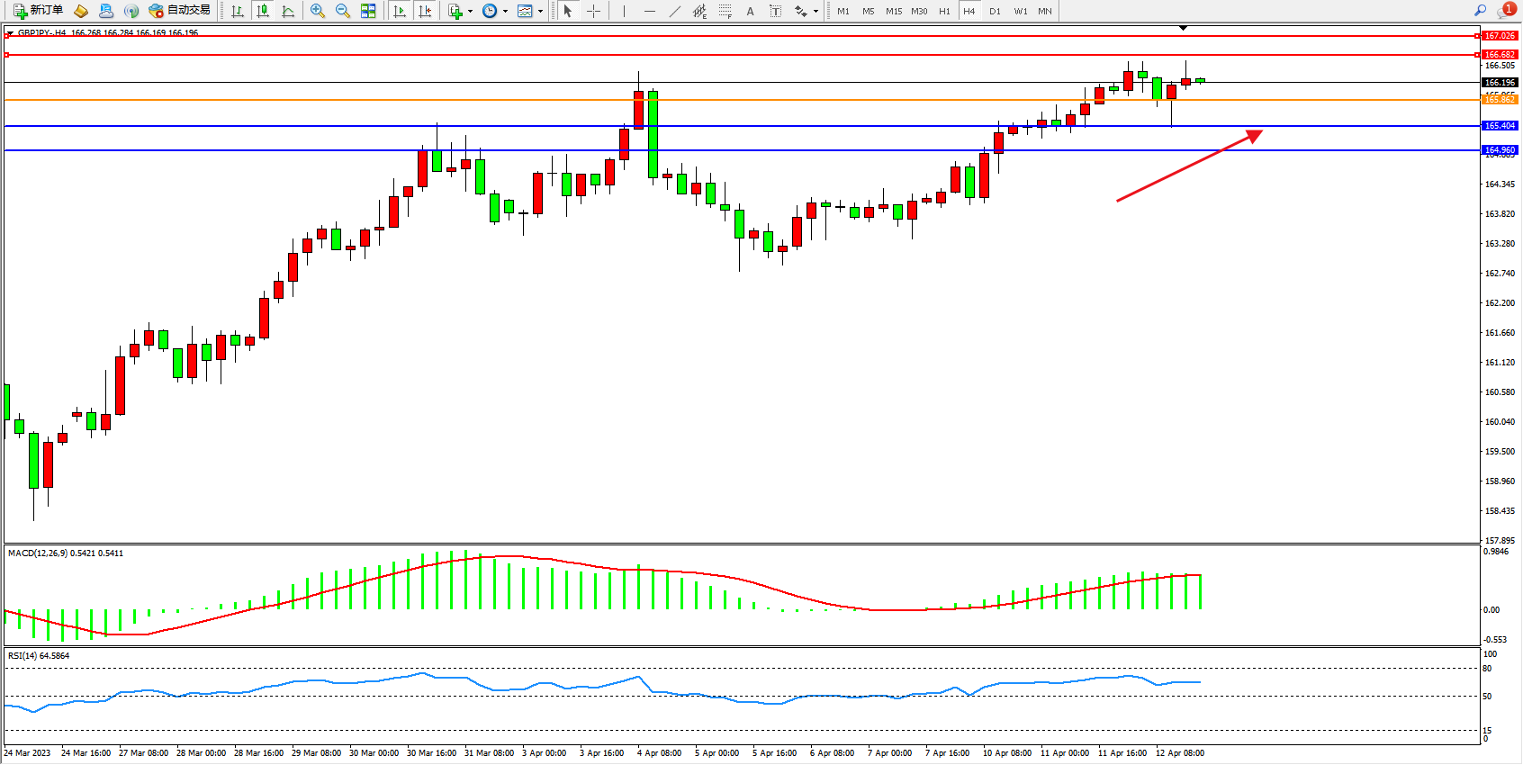Switch chart to bar chart style
Viewport: 1523px width, 765px height.
tap(238, 11)
